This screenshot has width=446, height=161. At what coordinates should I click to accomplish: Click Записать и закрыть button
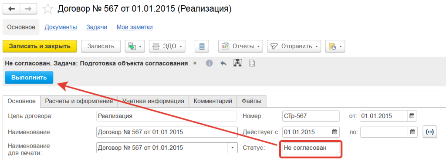click(x=40, y=46)
